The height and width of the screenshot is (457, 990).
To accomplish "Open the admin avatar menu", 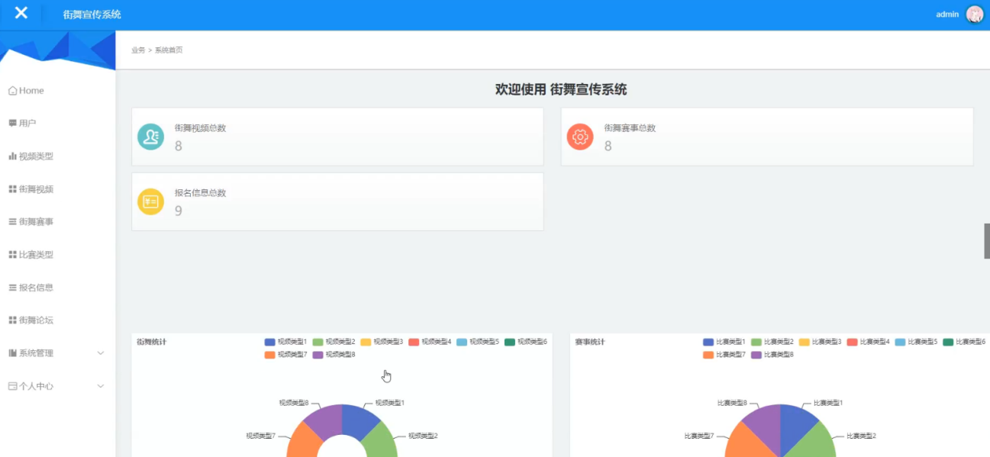I will tap(975, 14).
